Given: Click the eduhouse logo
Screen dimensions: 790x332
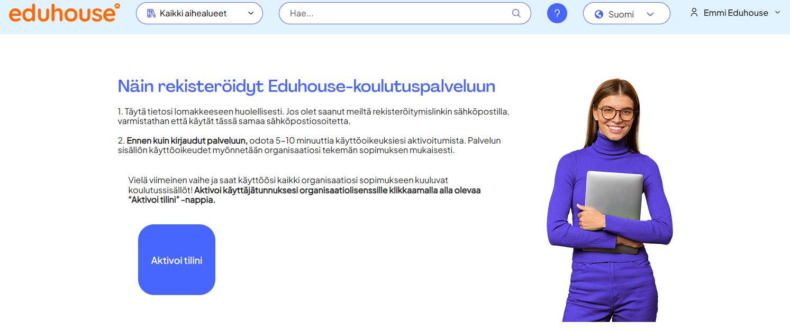Looking at the screenshot, I should tap(65, 13).
